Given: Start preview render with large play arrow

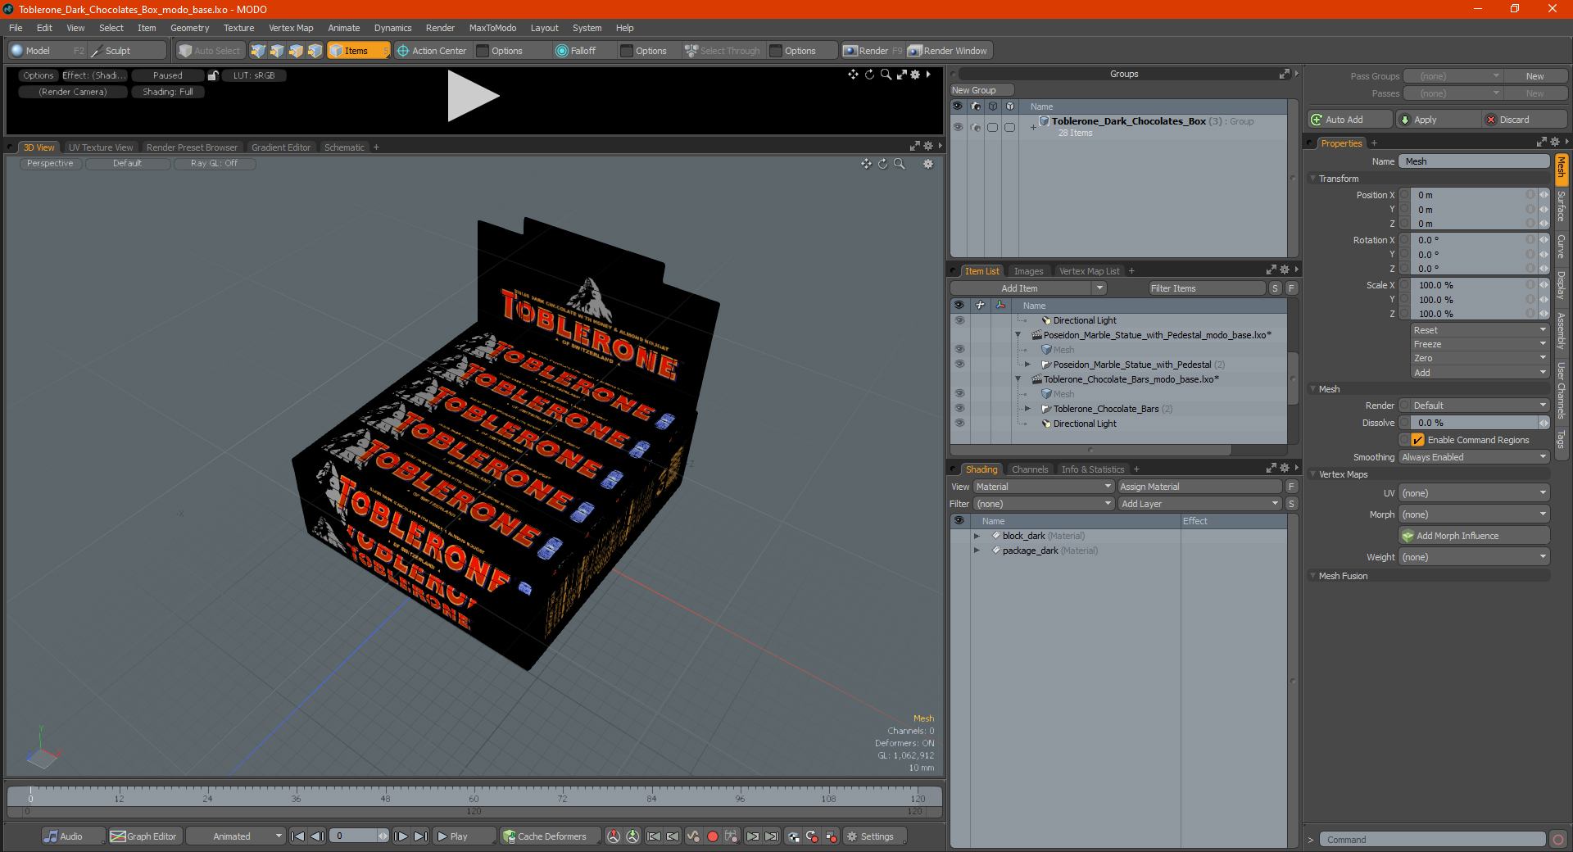Looking at the screenshot, I should [472, 97].
